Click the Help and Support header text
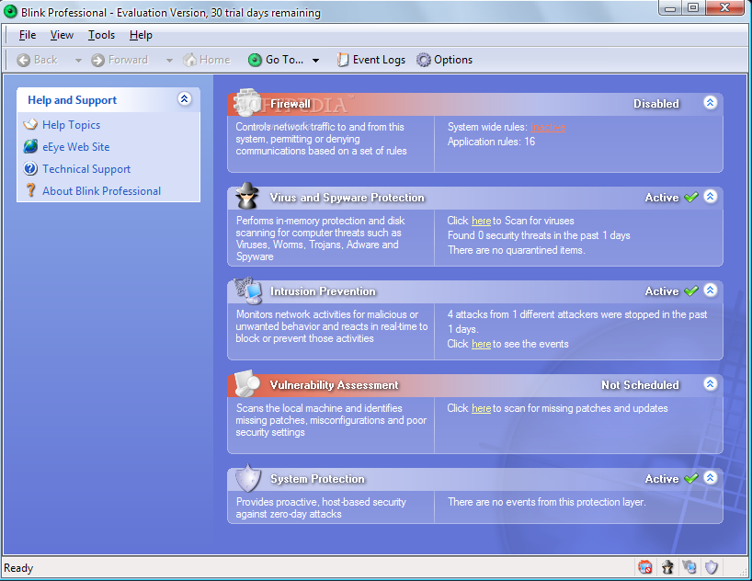 (72, 100)
